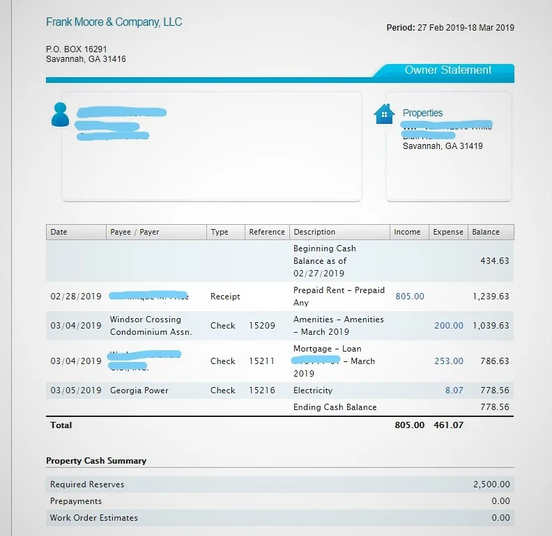Viewport: 552px width, 536px height.
Task: Click the Owner Statement banner tab
Action: click(447, 70)
